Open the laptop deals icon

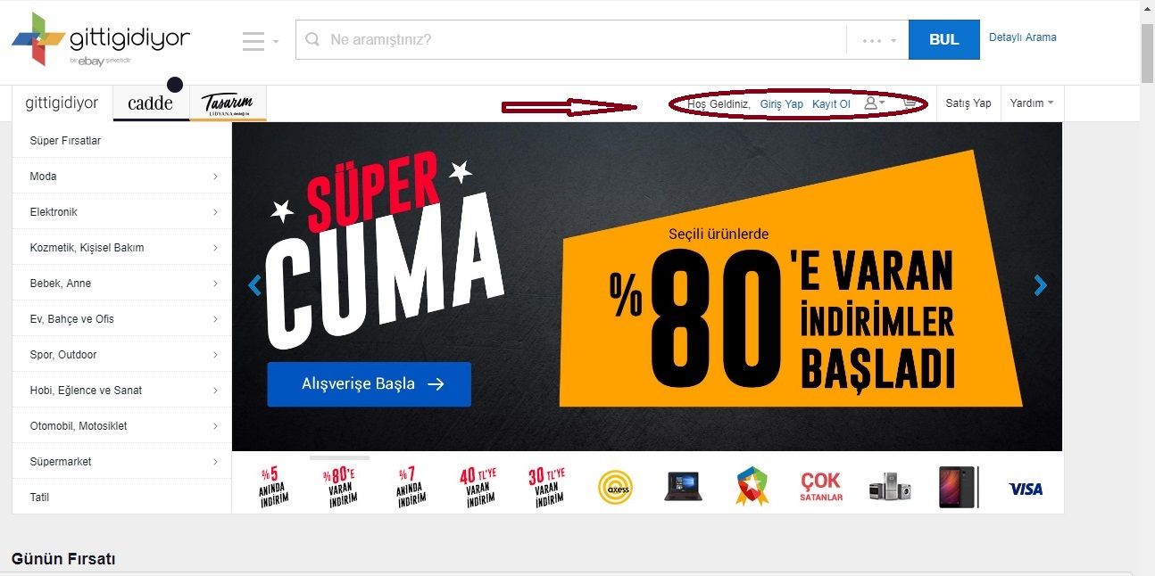[684, 487]
